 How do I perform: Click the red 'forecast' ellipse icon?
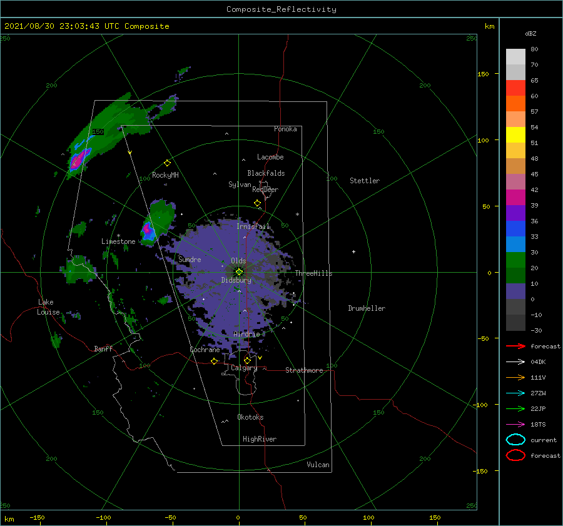[515, 455]
